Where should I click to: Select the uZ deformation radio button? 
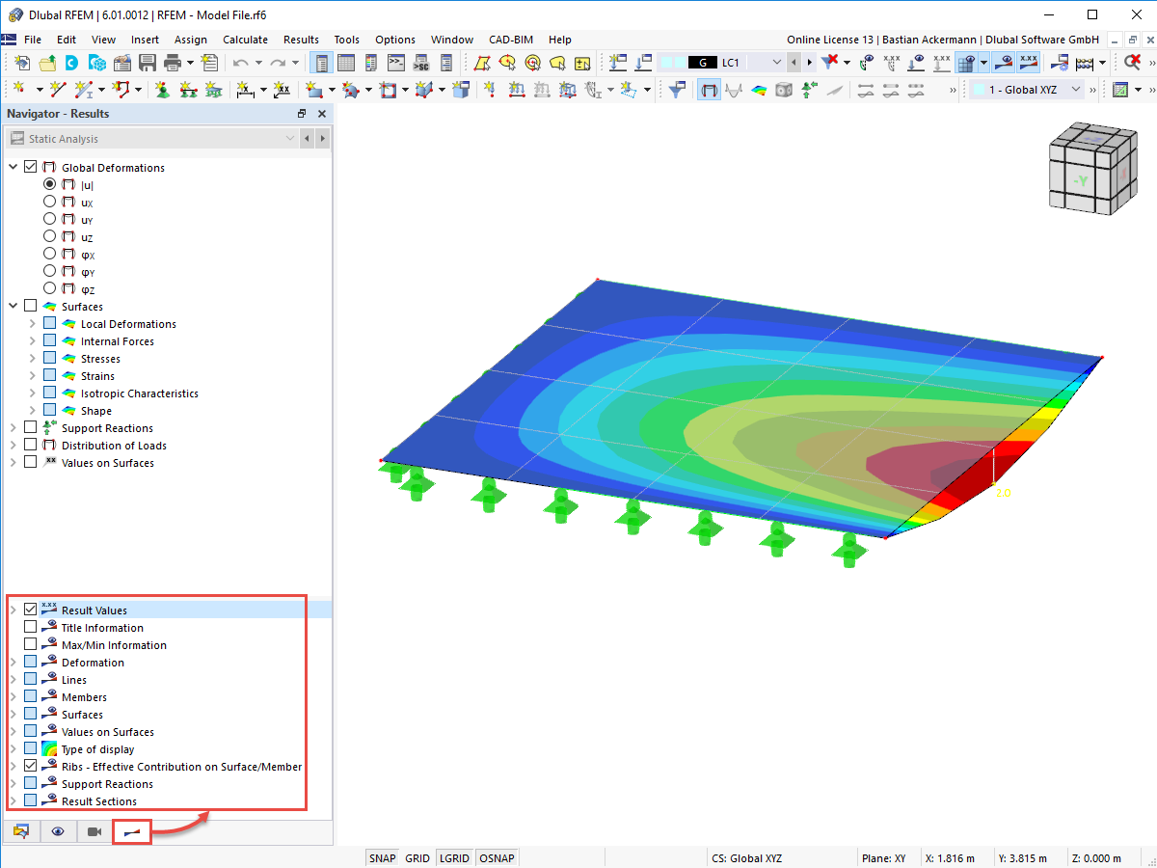(50, 236)
